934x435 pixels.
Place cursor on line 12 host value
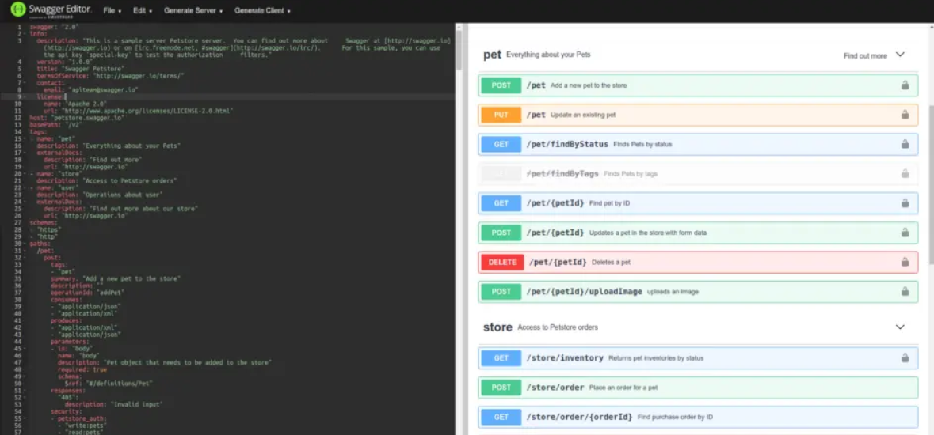point(88,118)
